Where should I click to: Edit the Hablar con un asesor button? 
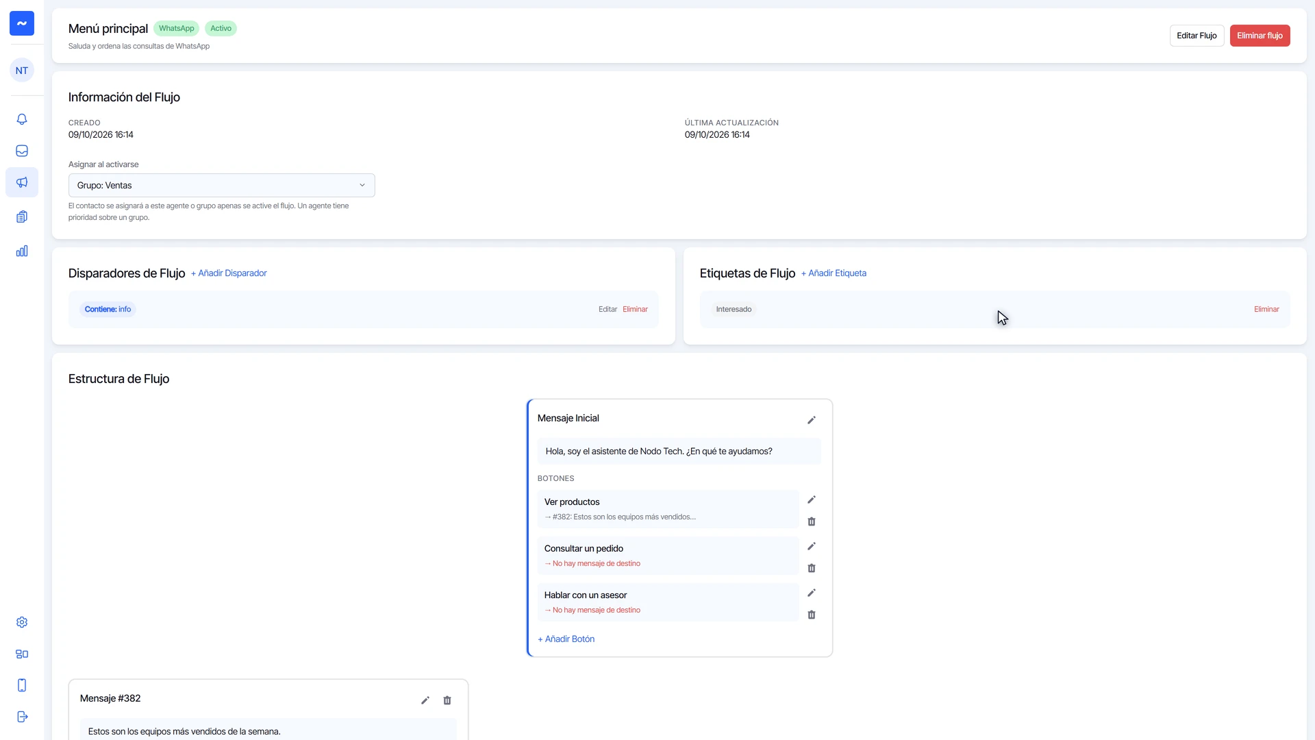812,593
